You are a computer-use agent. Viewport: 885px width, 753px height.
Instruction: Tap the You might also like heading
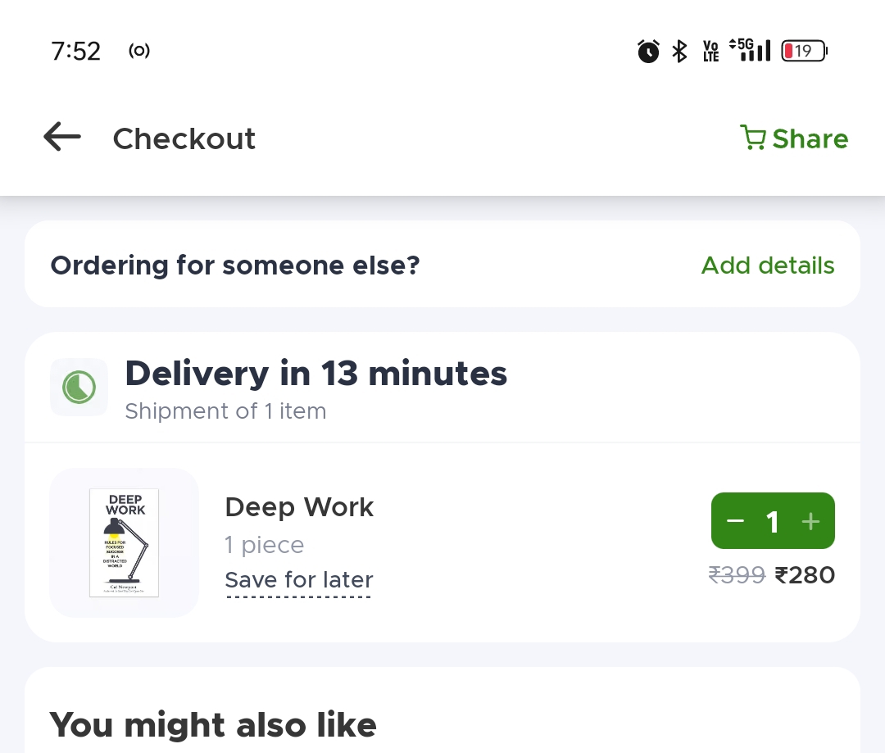click(x=213, y=725)
